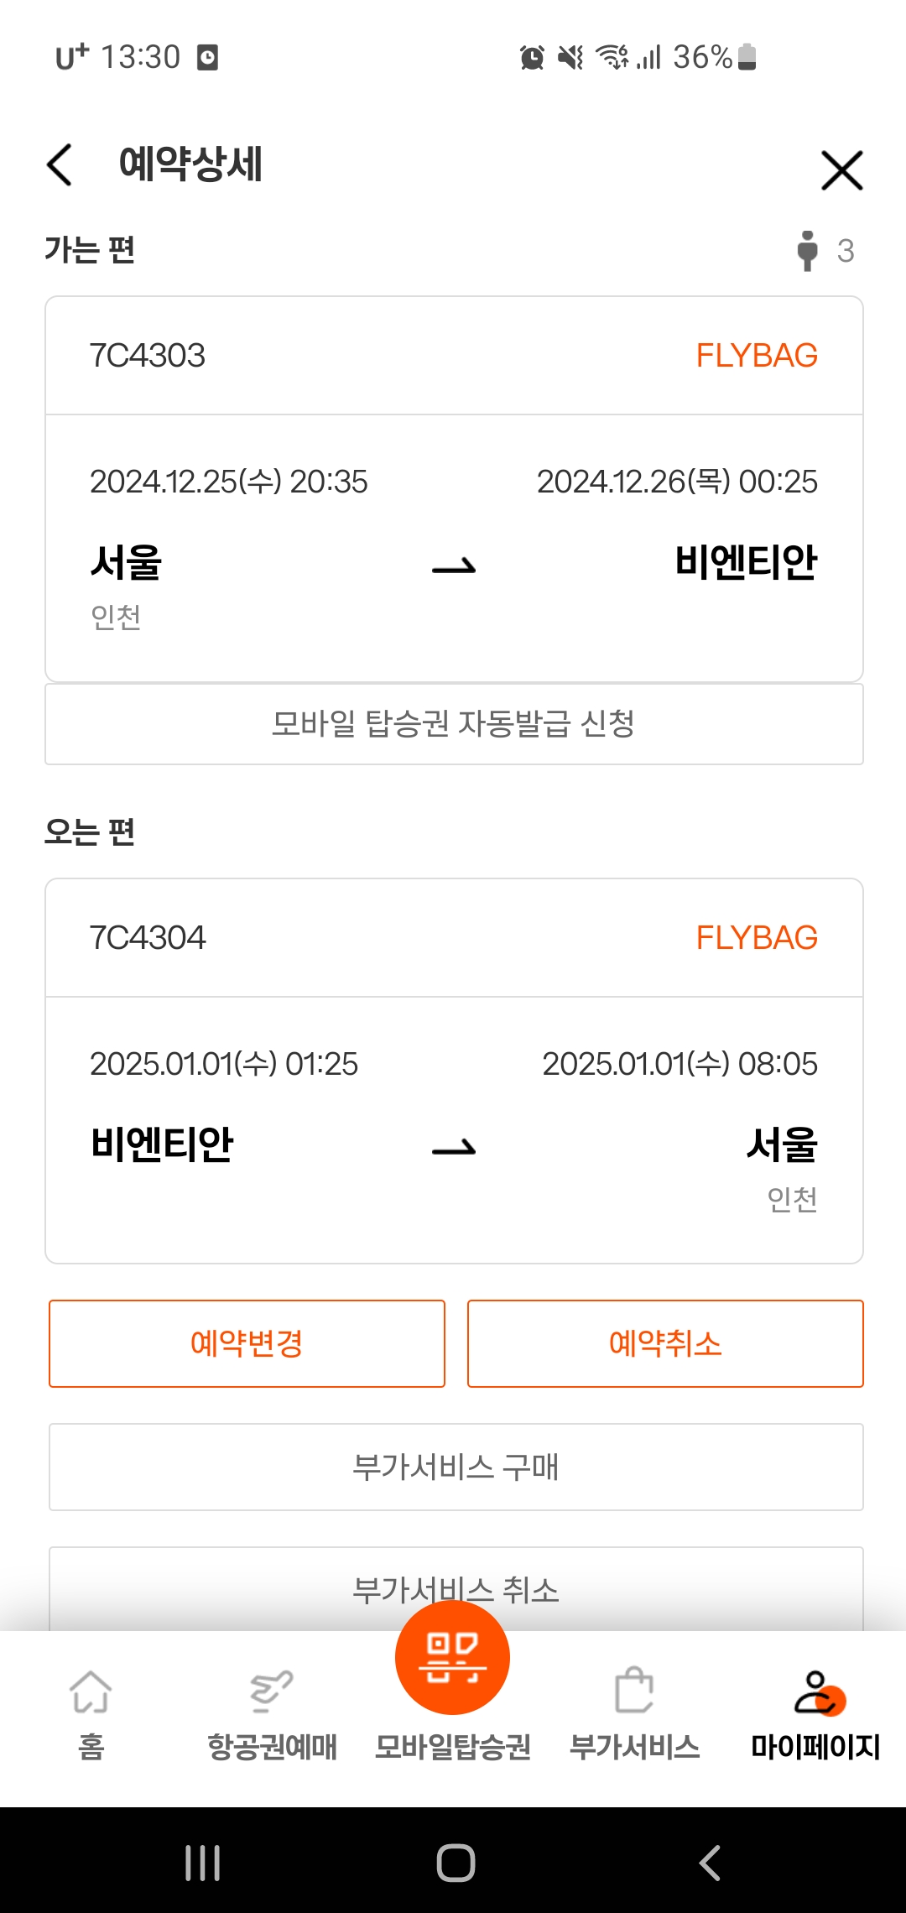Screen dimensions: 906x1913
Task: Open the 항공권예매 tab
Action: [272, 1713]
